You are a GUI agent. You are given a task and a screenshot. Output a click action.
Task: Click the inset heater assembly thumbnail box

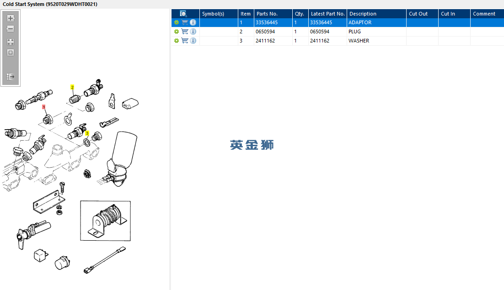[106, 221]
